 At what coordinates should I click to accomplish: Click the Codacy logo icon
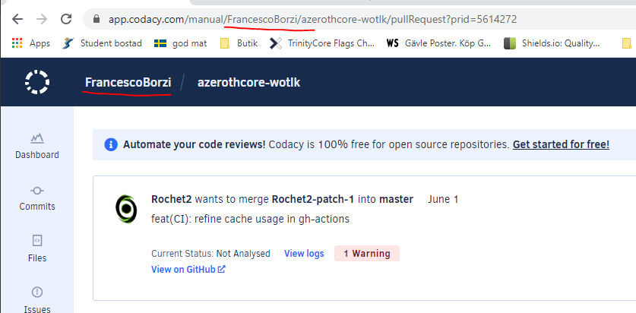point(37,82)
